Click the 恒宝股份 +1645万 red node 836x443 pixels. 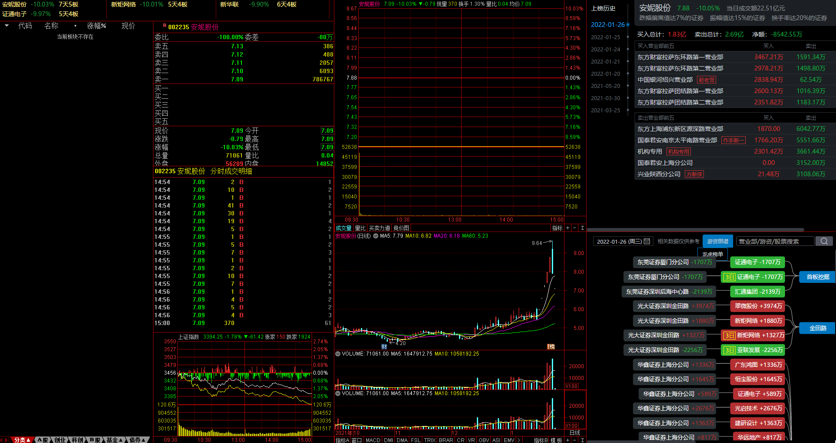tap(758, 379)
